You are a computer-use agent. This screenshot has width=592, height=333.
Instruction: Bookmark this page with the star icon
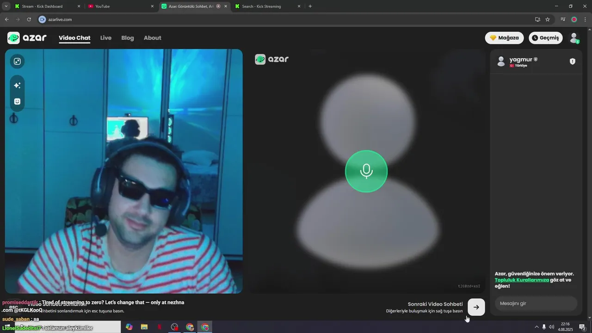coord(548,19)
